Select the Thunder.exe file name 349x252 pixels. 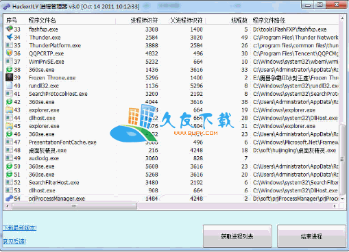point(45,38)
